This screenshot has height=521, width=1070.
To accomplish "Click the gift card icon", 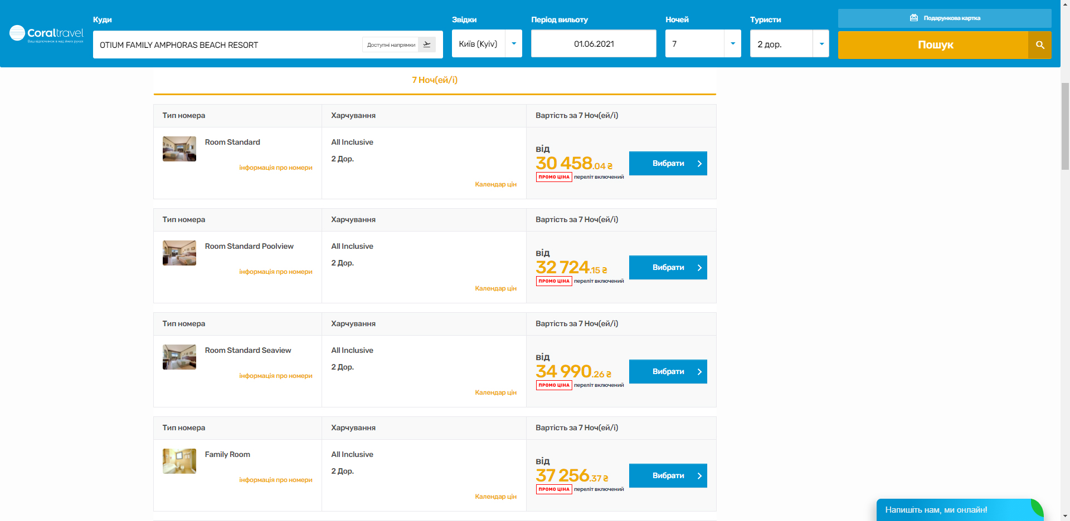I will [914, 18].
